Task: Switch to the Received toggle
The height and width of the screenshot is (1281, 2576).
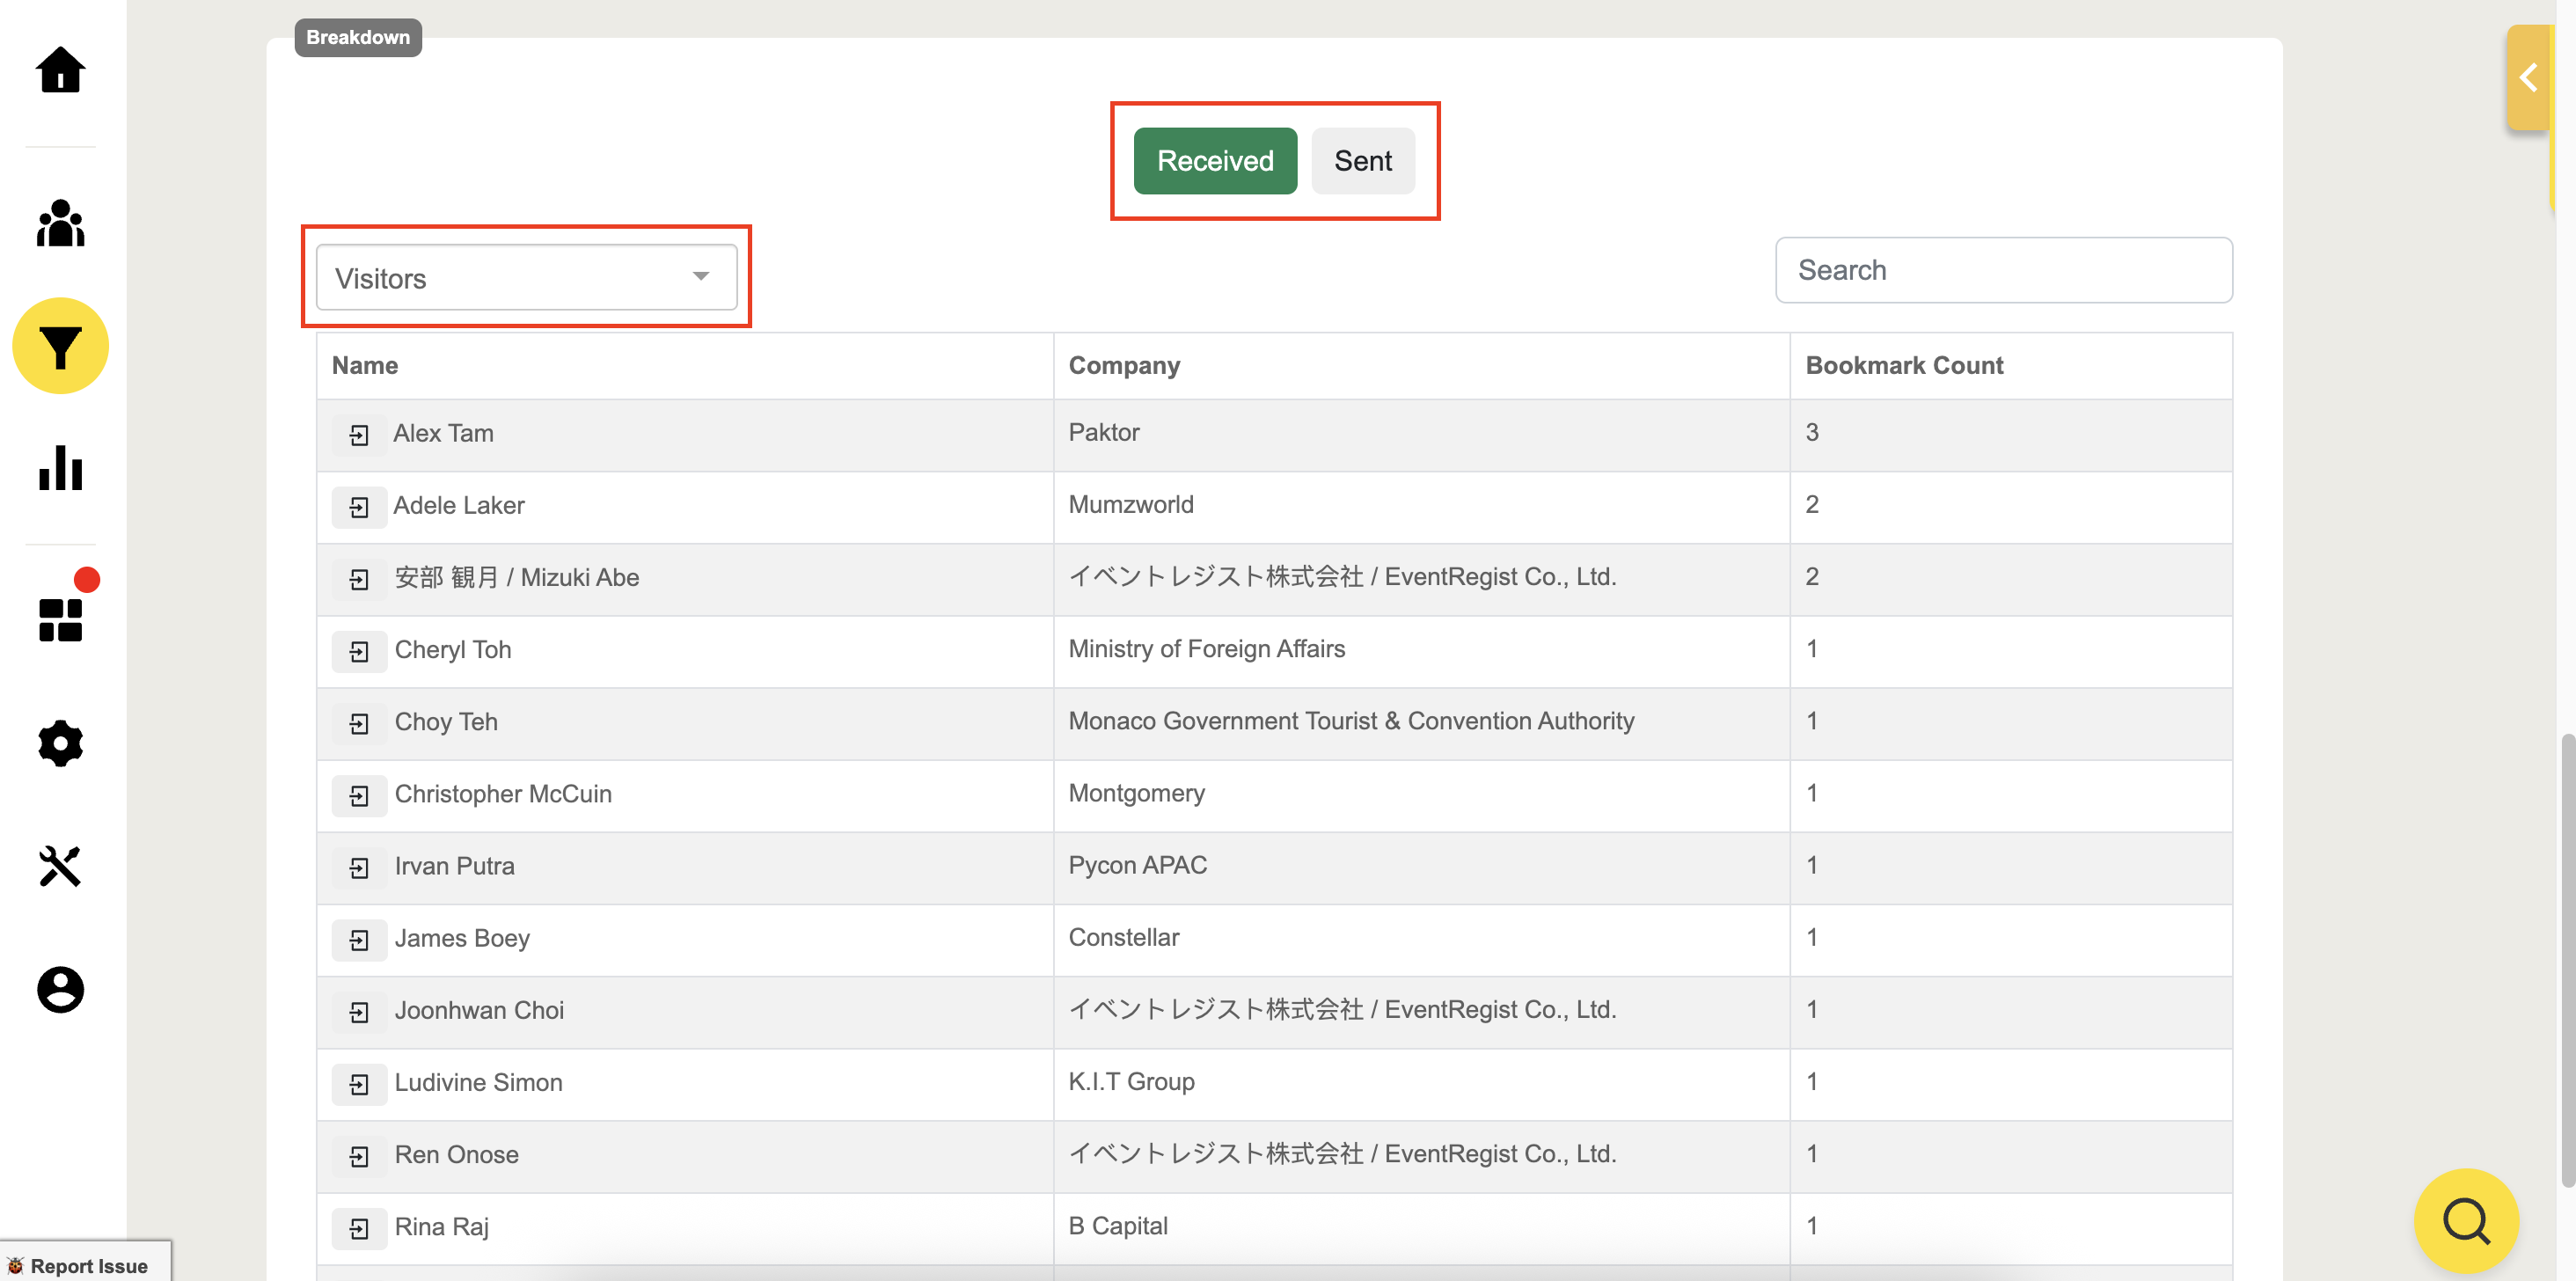Action: point(1214,161)
